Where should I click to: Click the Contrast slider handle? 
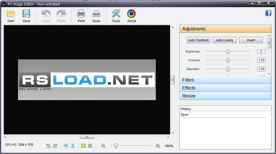pos(228,60)
